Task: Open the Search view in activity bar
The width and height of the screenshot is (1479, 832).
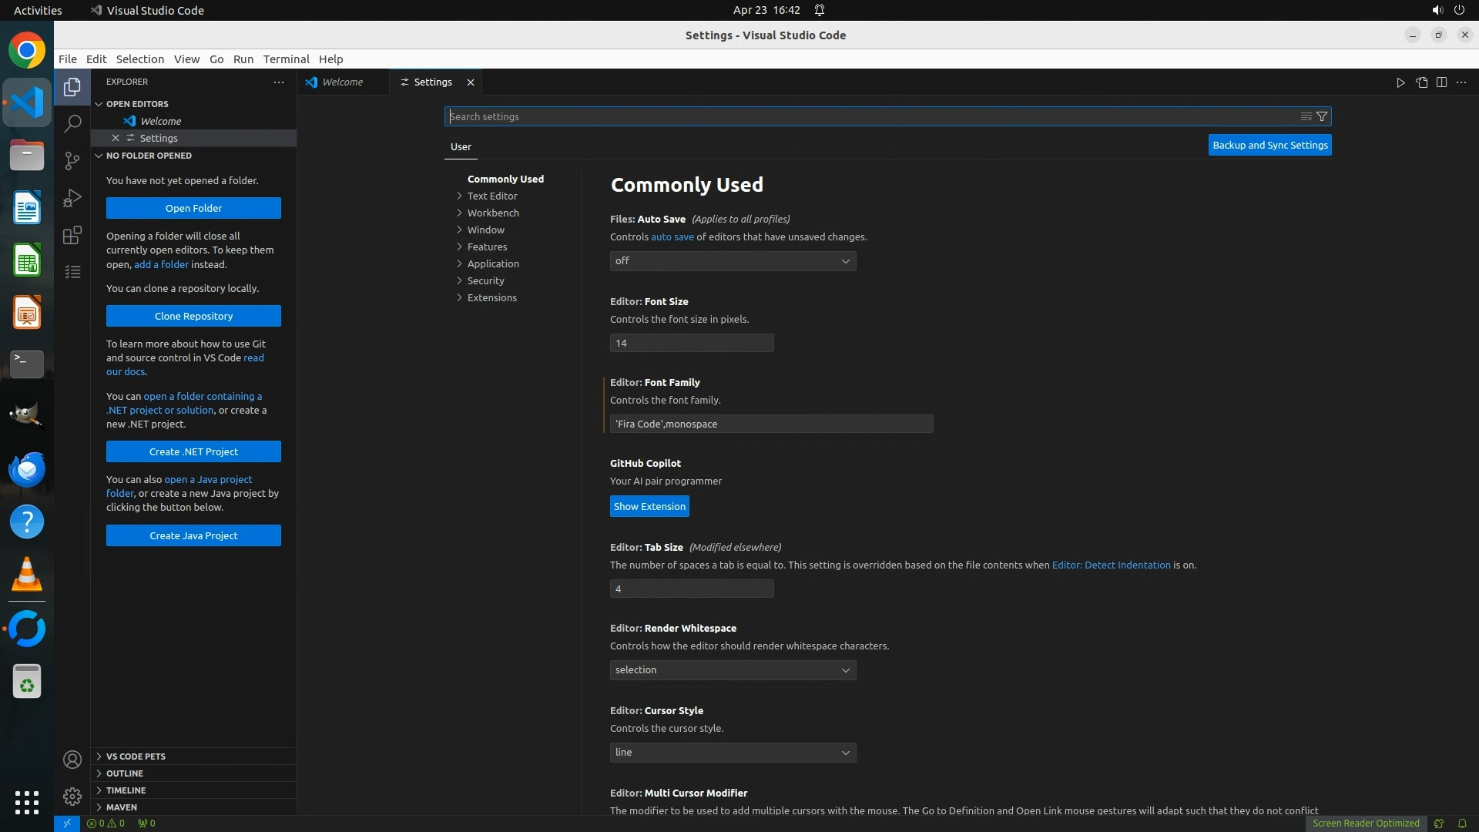Action: tap(72, 123)
